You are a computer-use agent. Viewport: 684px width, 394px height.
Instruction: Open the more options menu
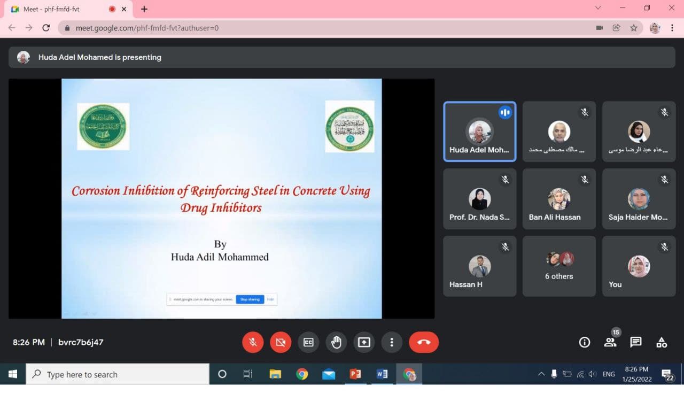click(x=392, y=342)
